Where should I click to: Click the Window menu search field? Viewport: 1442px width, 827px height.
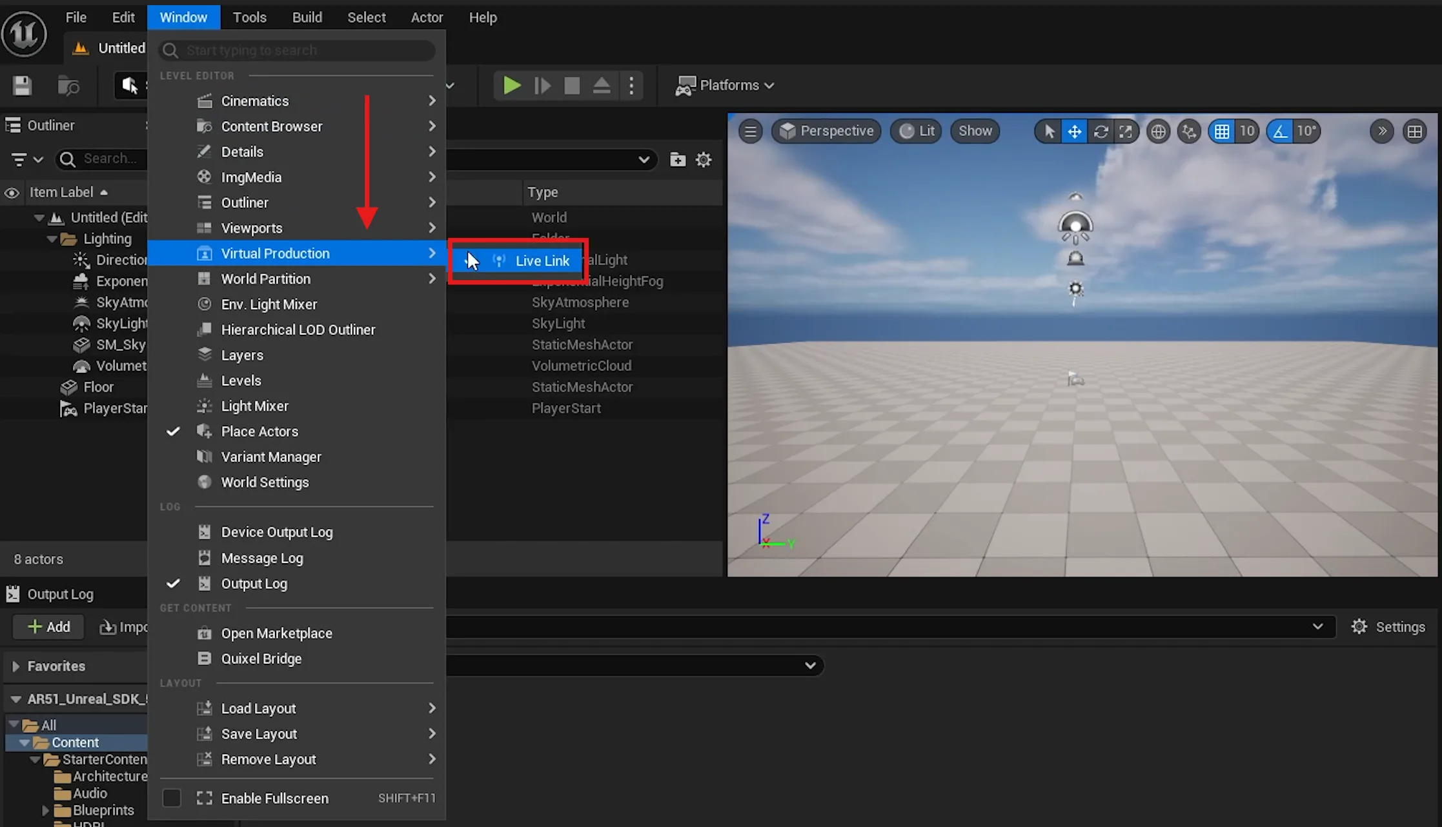coord(297,50)
